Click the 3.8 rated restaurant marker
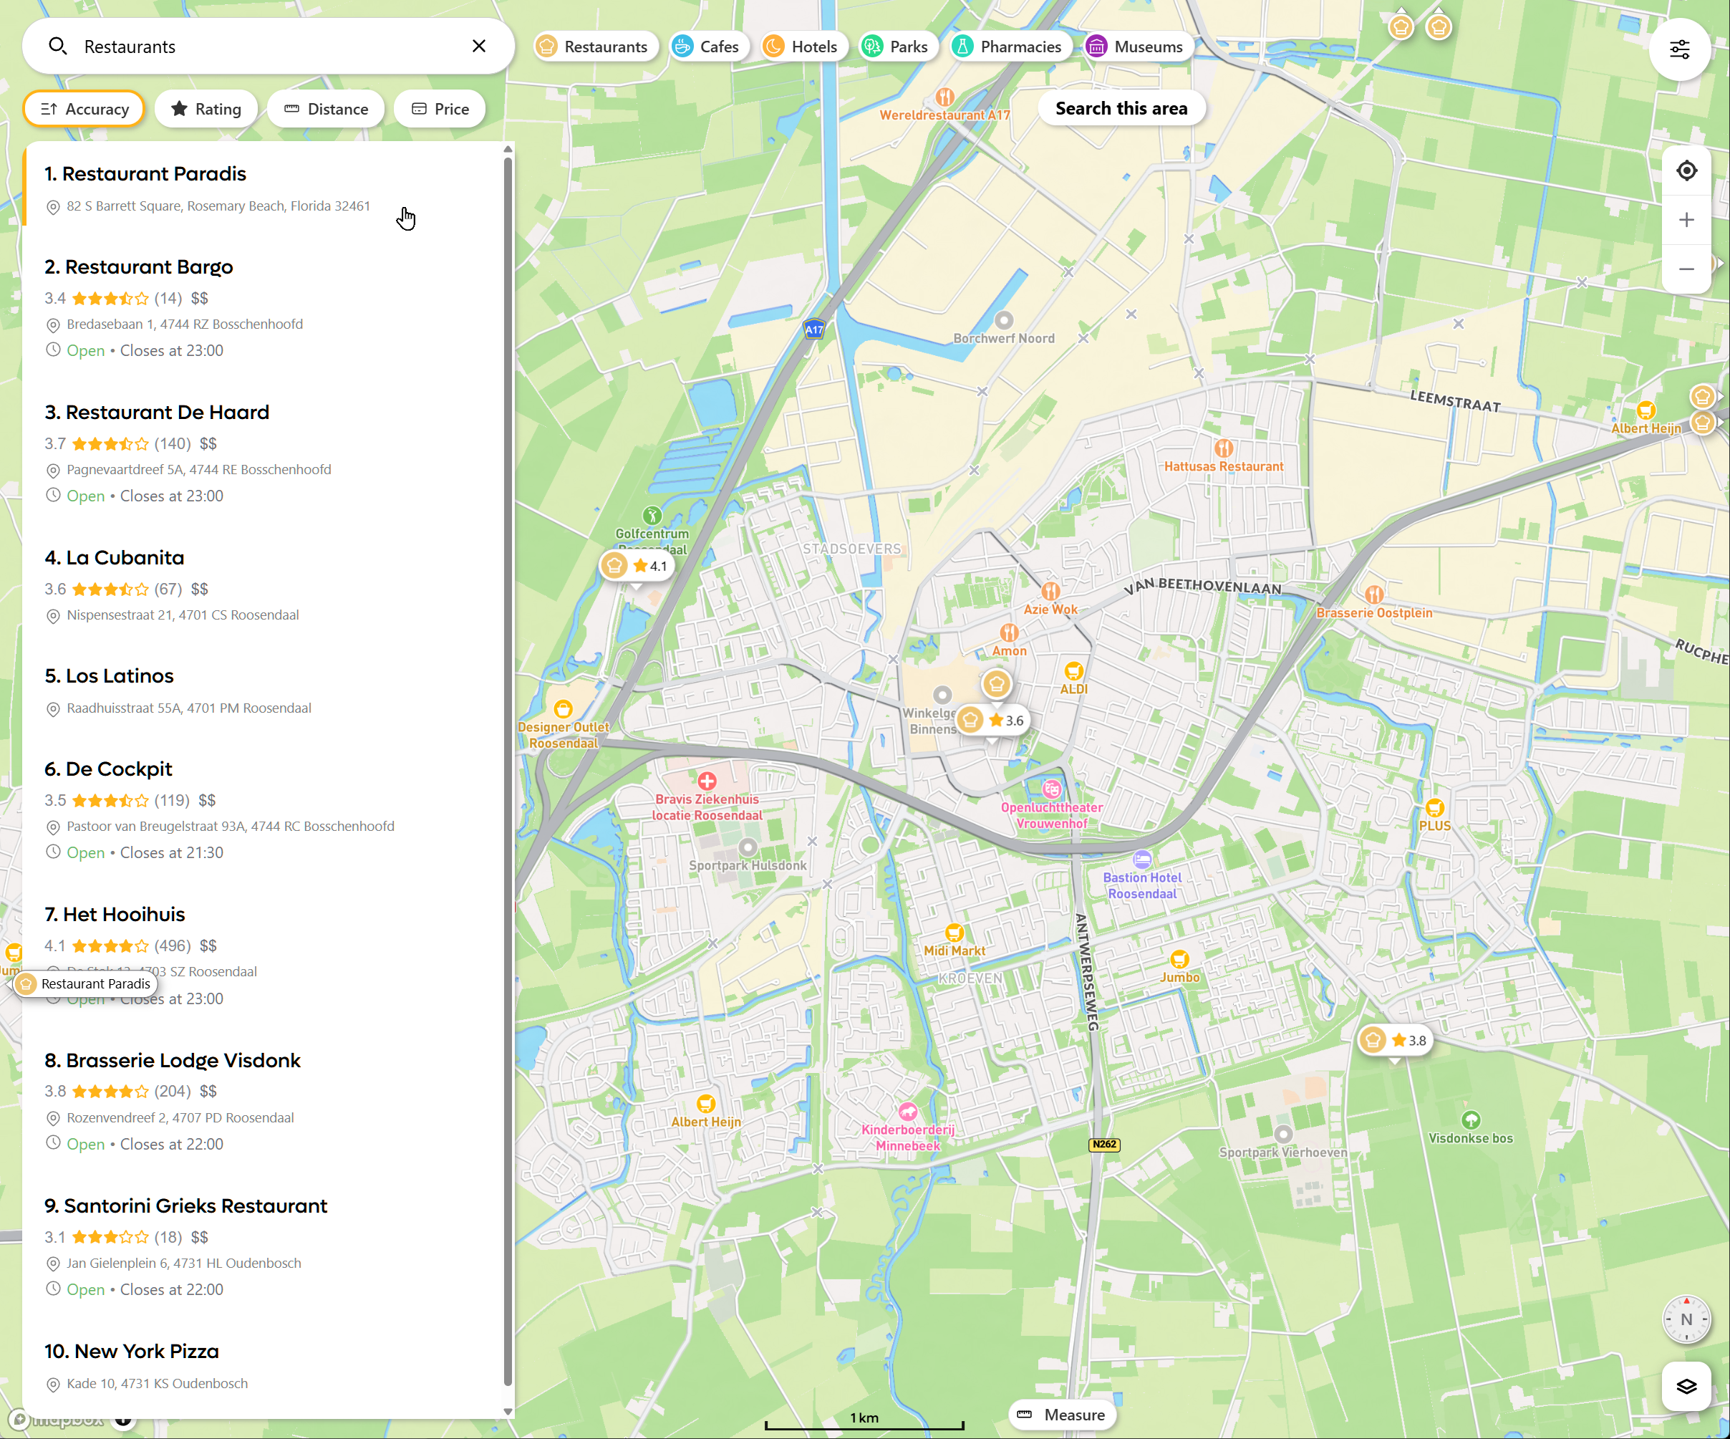 [1394, 1040]
